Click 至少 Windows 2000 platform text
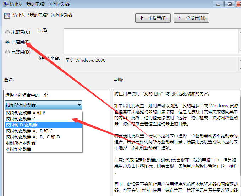Image resolution: width=241 pixels, height=196 pixels. pos(86,60)
